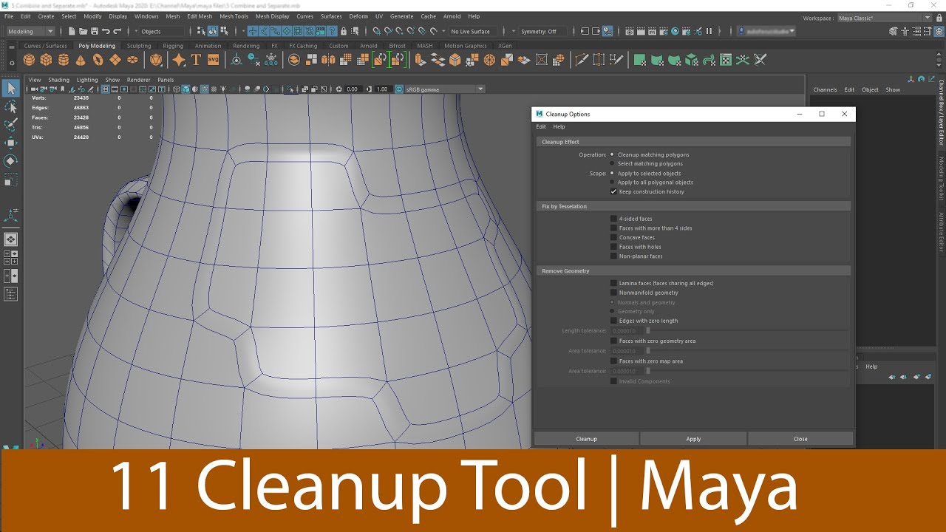Open the Edit Mesh menu
This screenshot has width=946, height=532.
200,16
